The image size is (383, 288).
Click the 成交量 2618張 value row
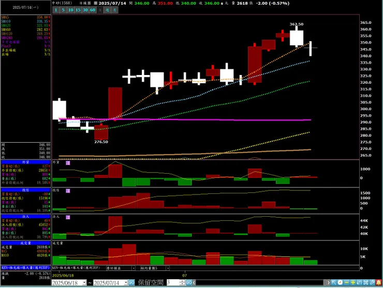[x=26, y=247]
